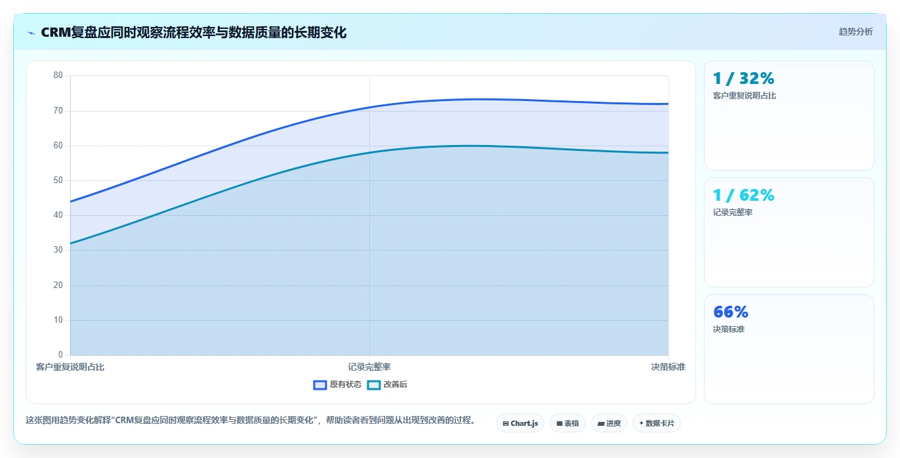Click the y-axis value 30
The height and width of the screenshot is (458, 900).
(58, 250)
